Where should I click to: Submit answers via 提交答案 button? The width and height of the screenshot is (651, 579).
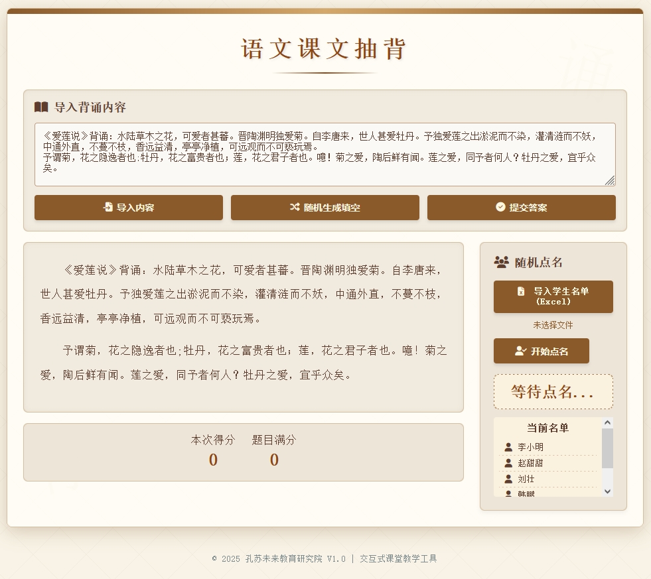pyautogui.click(x=522, y=208)
